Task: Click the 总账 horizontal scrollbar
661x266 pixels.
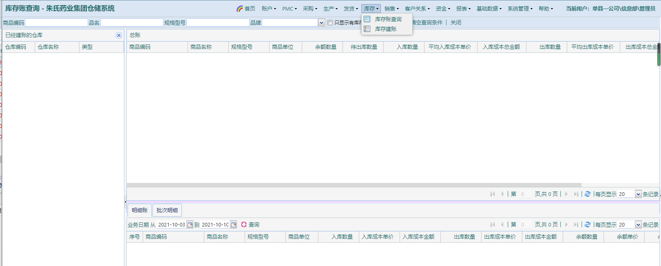Action: click(354, 185)
